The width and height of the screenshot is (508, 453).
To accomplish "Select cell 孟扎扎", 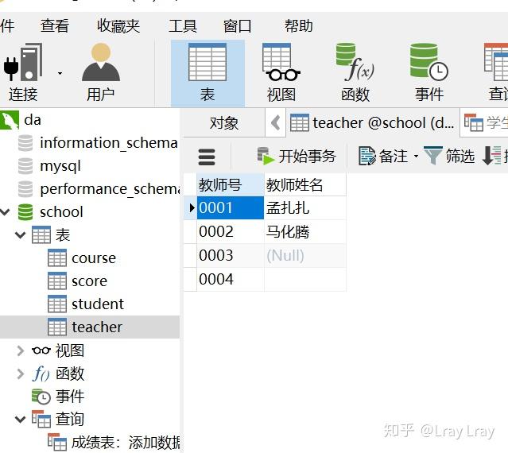I will pos(305,208).
